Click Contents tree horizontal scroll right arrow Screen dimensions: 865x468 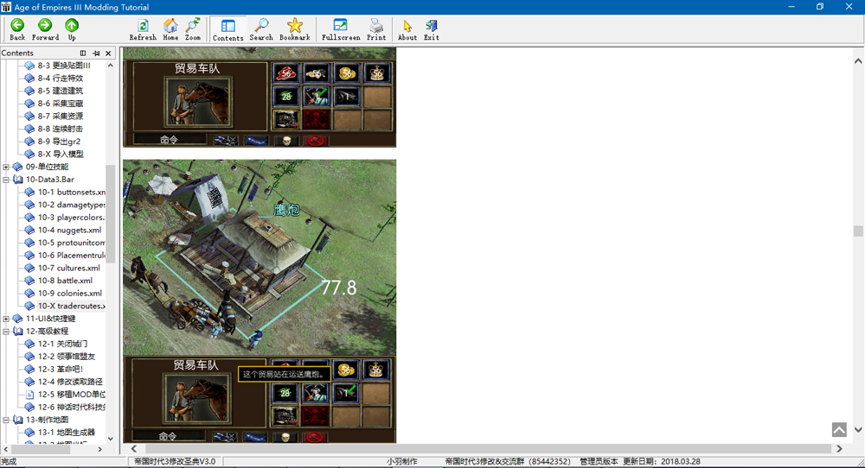(99, 449)
